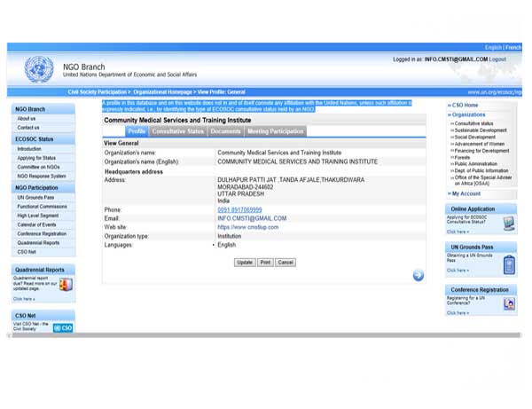Image resolution: width=532 pixels, height=409 pixels.
Task: Open NGO Response System link
Action: click(x=42, y=177)
